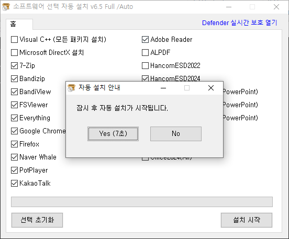Click the main window app icon in title bar

(x=6, y=7)
